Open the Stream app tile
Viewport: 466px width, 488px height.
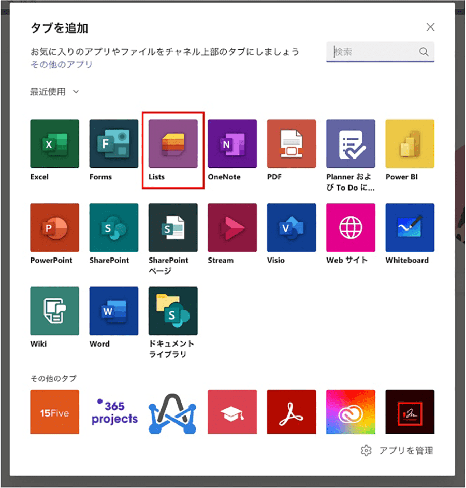[232, 227]
